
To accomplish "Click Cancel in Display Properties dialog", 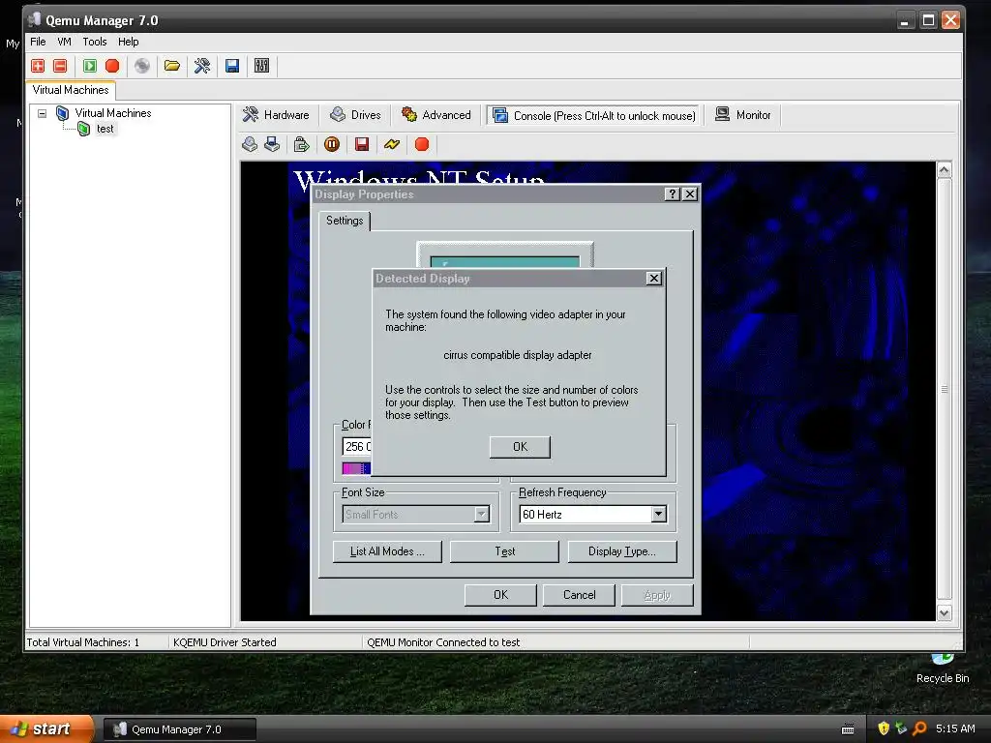I will (579, 595).
